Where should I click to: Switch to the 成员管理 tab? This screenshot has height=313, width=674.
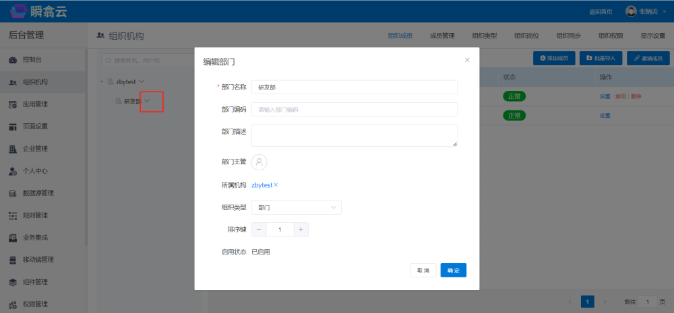tap(442, 36)
